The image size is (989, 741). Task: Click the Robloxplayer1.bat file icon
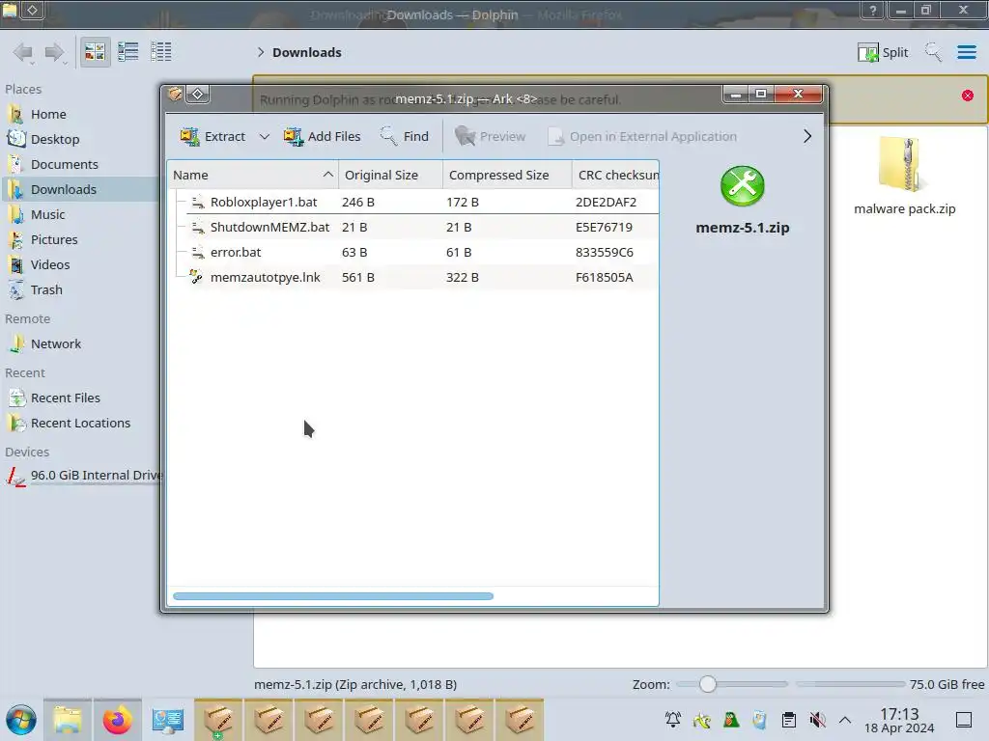point(197,202)
